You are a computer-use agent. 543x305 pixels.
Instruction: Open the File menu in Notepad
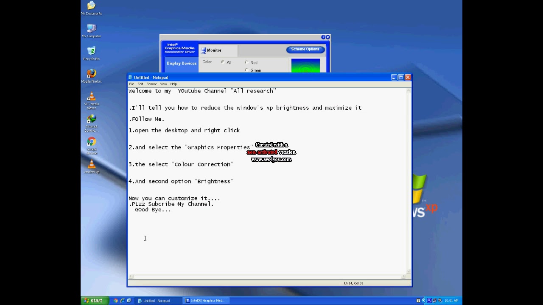tap(132, 84)
